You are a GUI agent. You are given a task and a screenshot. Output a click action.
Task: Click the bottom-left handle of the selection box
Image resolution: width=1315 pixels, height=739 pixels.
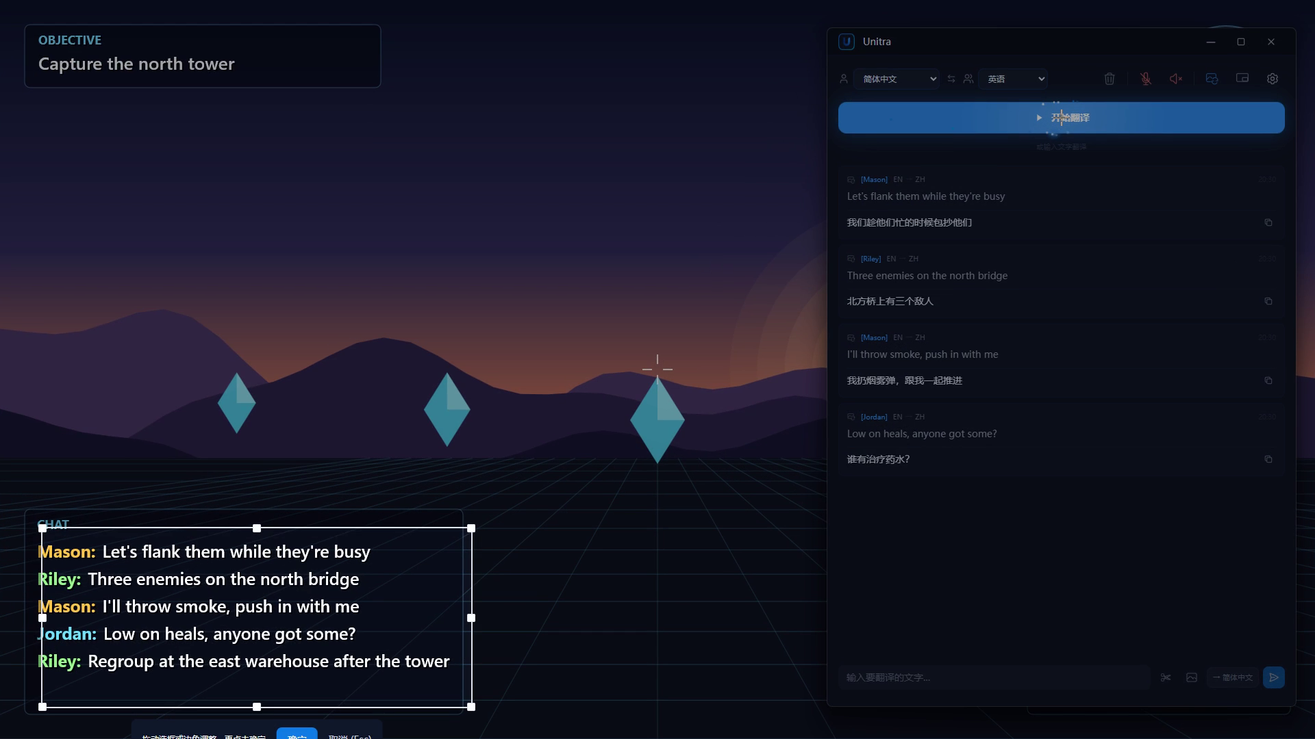coord(42,707)
